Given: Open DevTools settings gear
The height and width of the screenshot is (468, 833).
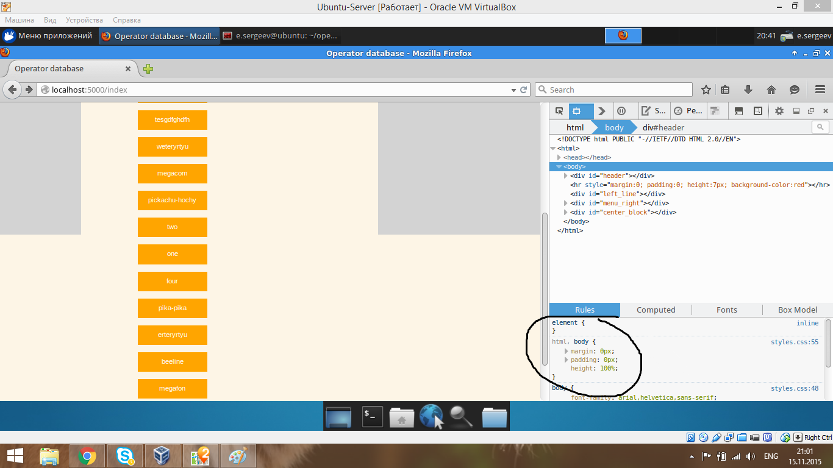Looking at the screenshot, I should pyautogui.click(x=779, y=111).
